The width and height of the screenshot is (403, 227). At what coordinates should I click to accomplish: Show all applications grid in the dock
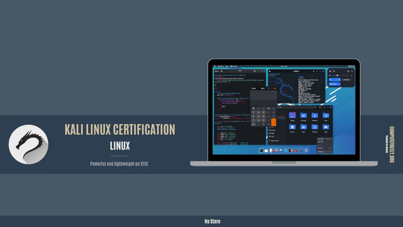(x=306, y=150)
